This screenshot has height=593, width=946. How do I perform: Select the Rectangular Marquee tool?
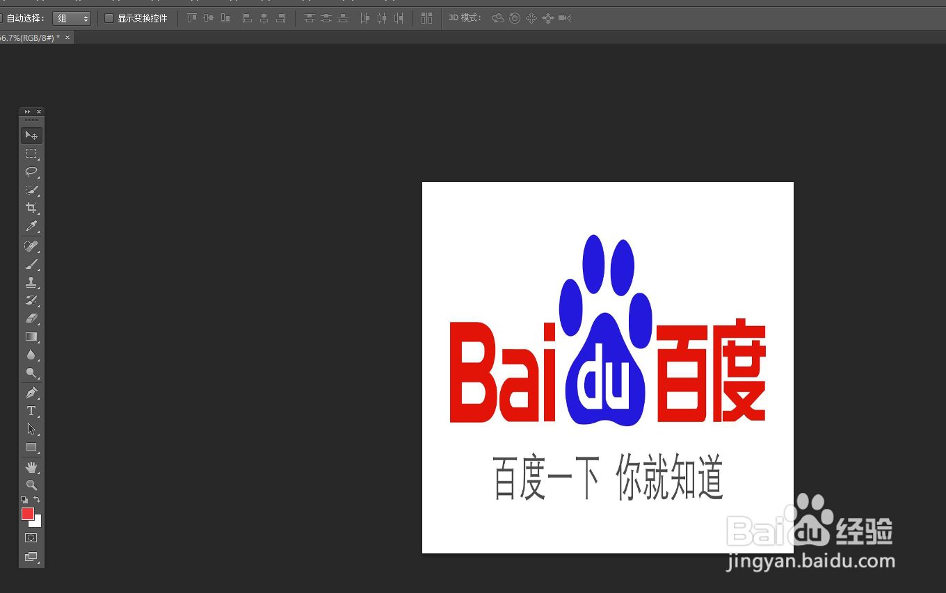point(31,154)
